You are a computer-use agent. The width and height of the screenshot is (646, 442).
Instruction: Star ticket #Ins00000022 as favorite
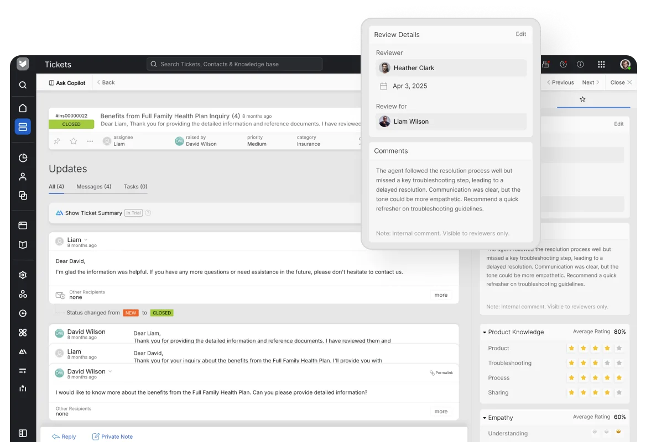point(74,141)
